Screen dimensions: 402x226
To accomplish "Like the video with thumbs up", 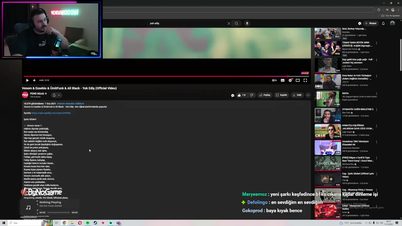I will point(242,95).
